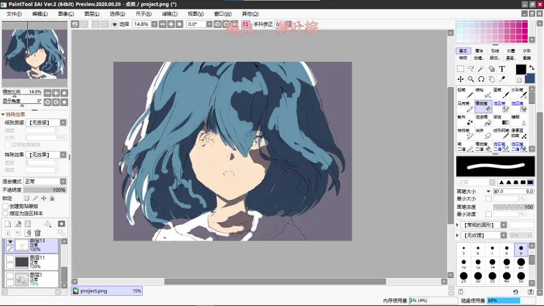
Task: Open the 编辑(E) menu
Action: tap(40, 14)
